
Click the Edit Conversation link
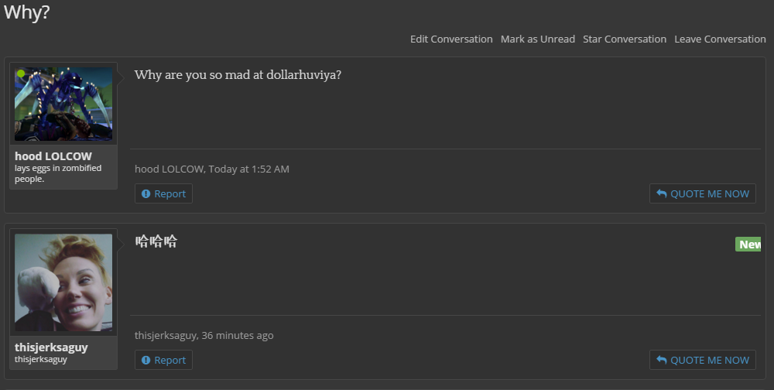451,39
